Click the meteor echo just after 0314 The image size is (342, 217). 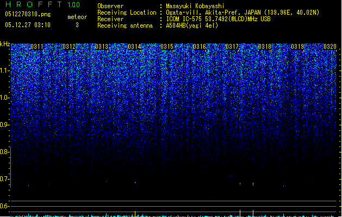tap(135, 183)
